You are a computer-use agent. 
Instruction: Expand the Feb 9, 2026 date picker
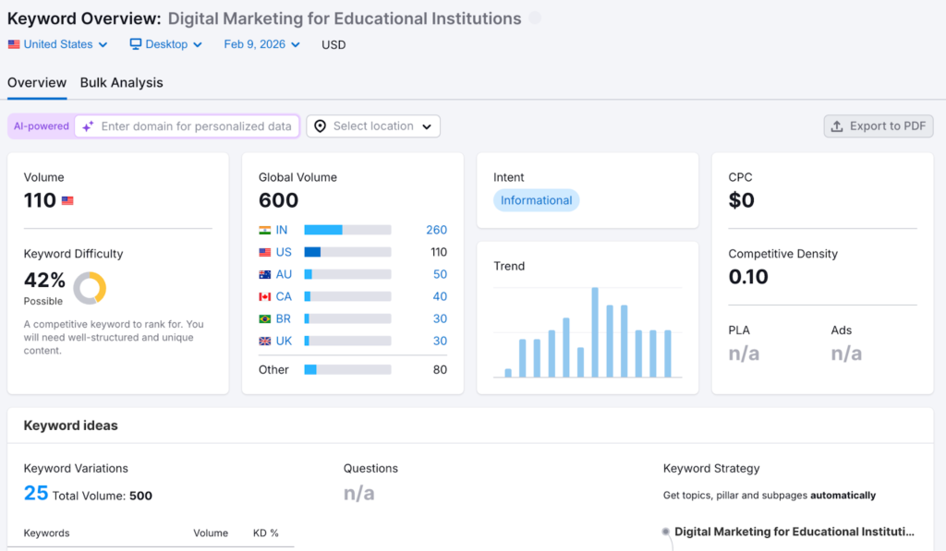coord(261,44)
